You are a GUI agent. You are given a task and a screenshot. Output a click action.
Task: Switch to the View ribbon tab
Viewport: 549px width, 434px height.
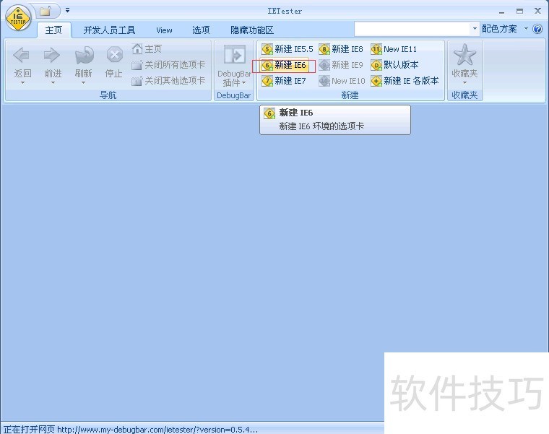[164, 30]
